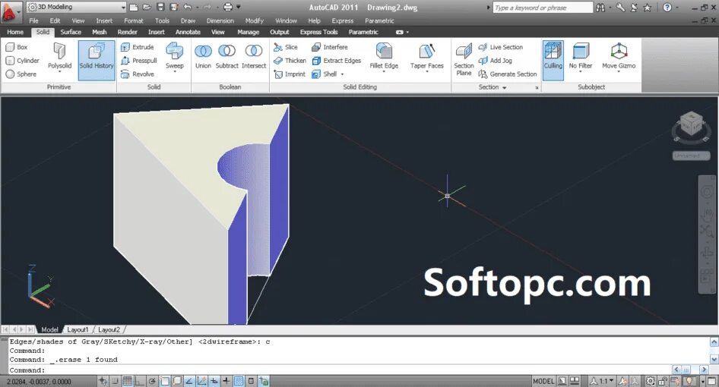Apply the Subtract boolean operation
Screen dimensions: 719x387
227,57
